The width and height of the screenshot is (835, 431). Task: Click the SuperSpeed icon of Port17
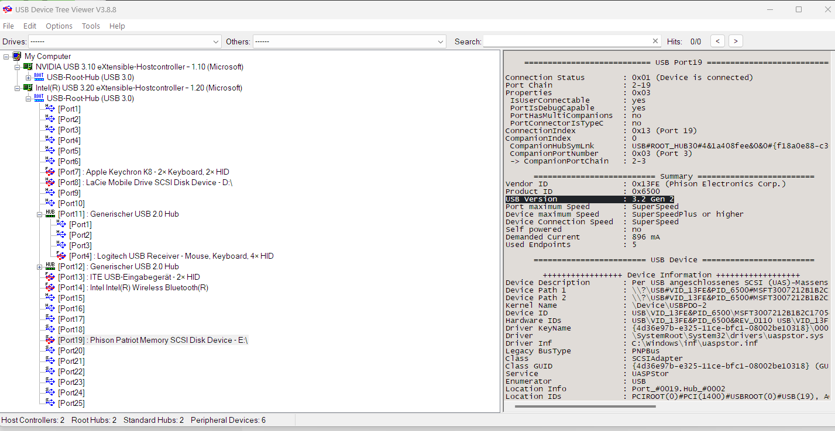50,319
